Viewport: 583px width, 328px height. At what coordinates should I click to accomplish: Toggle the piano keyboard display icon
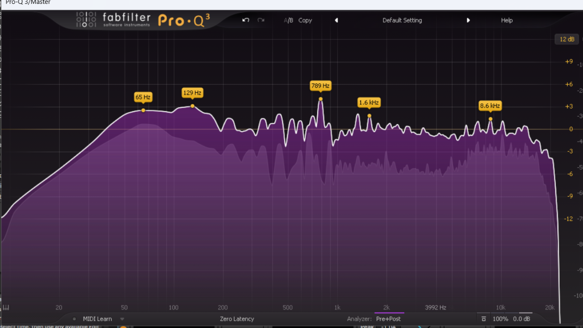click(x=6, y=307)
